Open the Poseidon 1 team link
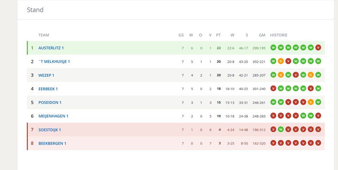 [x=50, y=102]
